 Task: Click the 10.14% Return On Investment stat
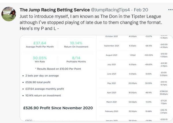76,45
